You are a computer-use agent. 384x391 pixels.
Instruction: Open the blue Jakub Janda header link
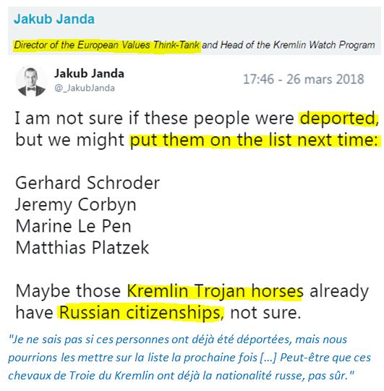(x=54, y=20)
